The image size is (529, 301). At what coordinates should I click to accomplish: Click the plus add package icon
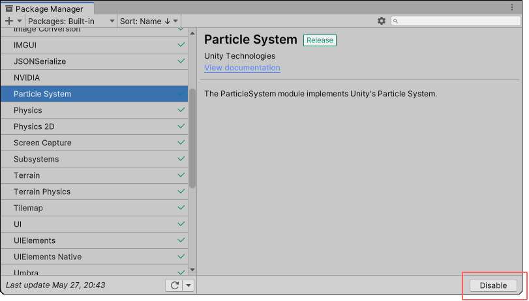[9, 21]
